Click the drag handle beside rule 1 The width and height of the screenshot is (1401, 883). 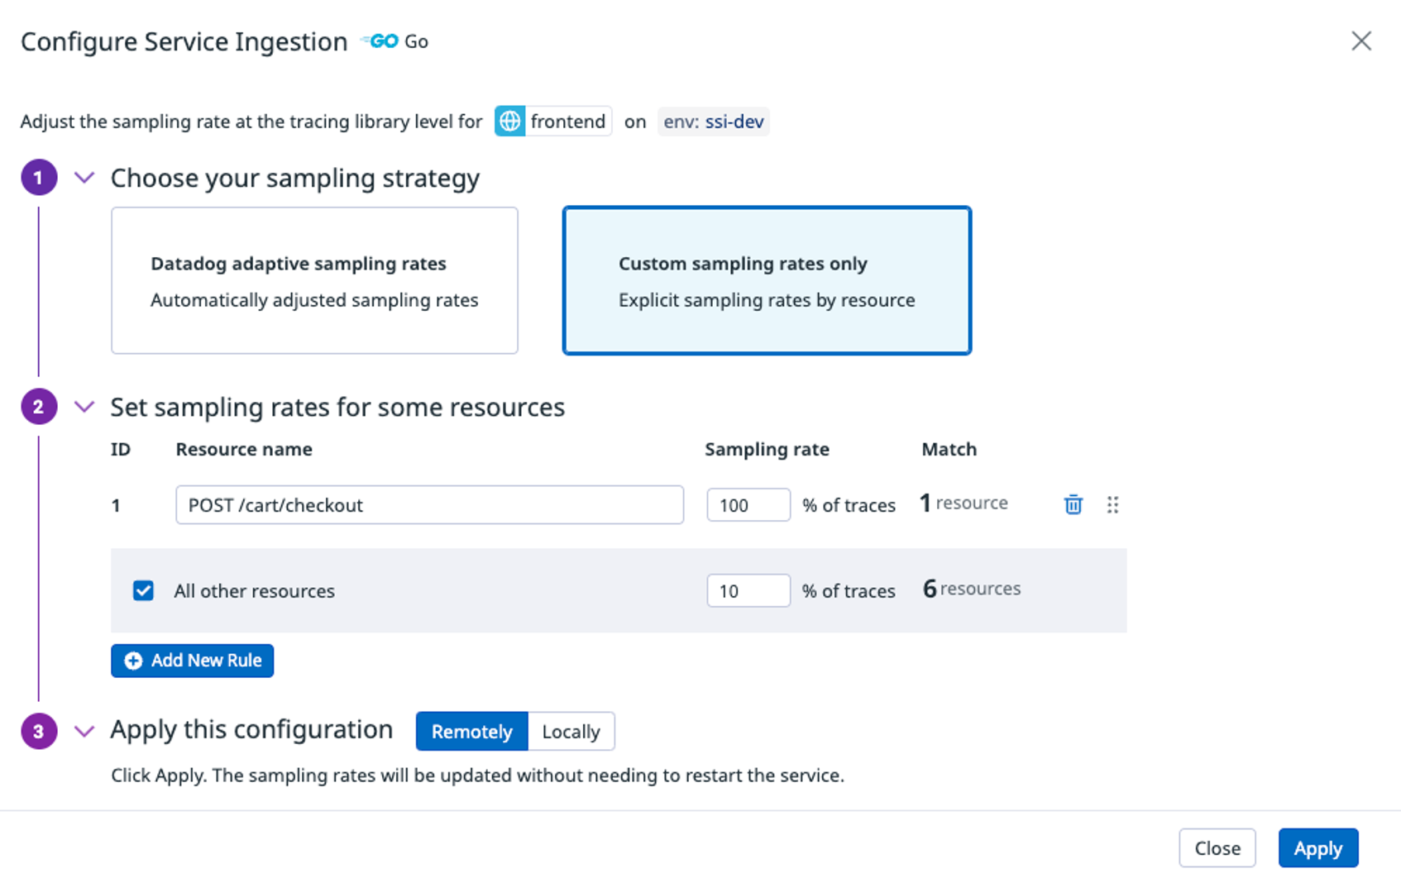pyautogui.click(x=1112, y=504)
